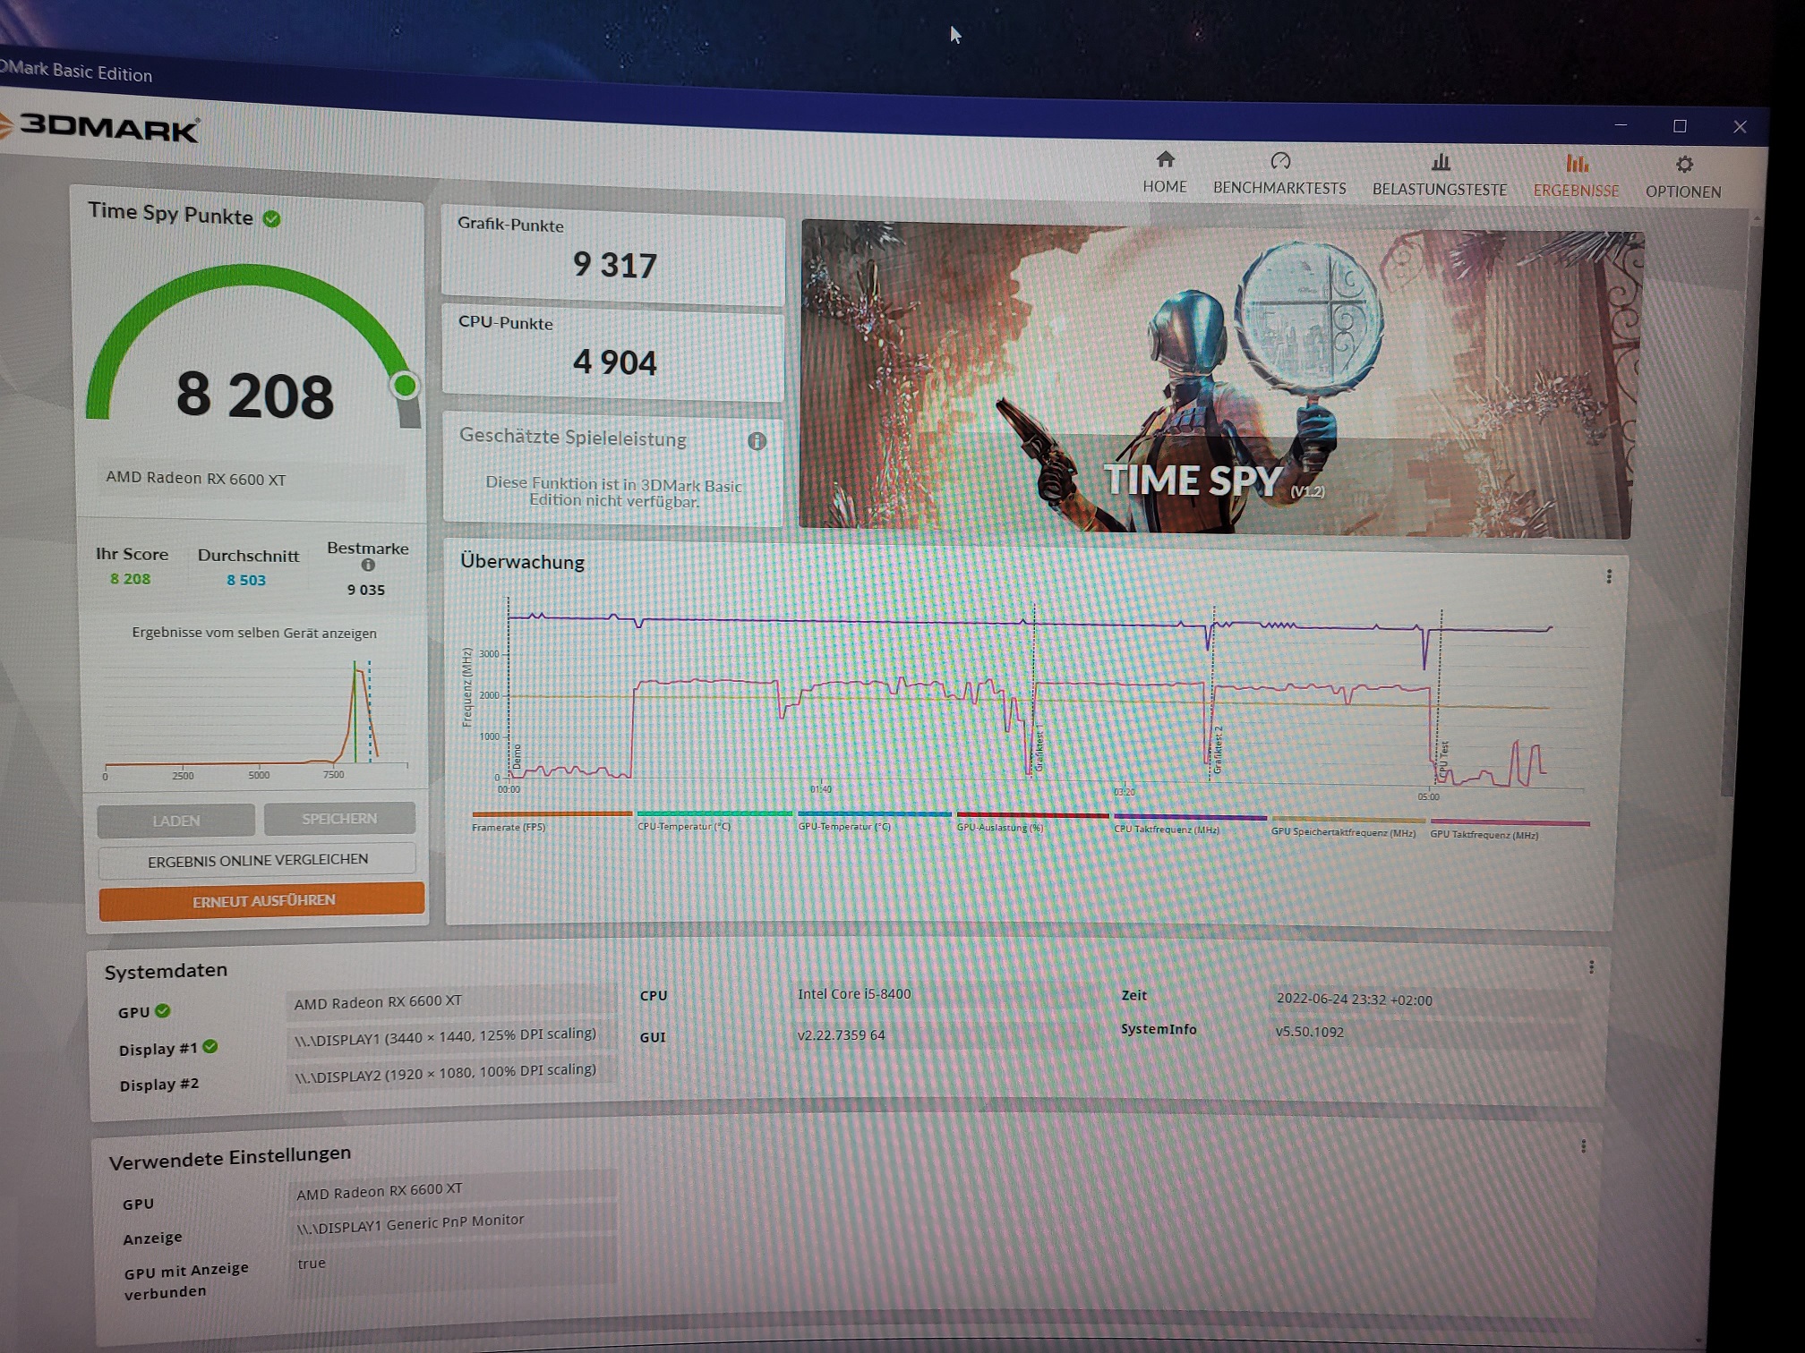The height and width of the screenshot is (1353, 1805).
Task: Open Überwachung panel three-dot menu
Action: pos(1609,577)
